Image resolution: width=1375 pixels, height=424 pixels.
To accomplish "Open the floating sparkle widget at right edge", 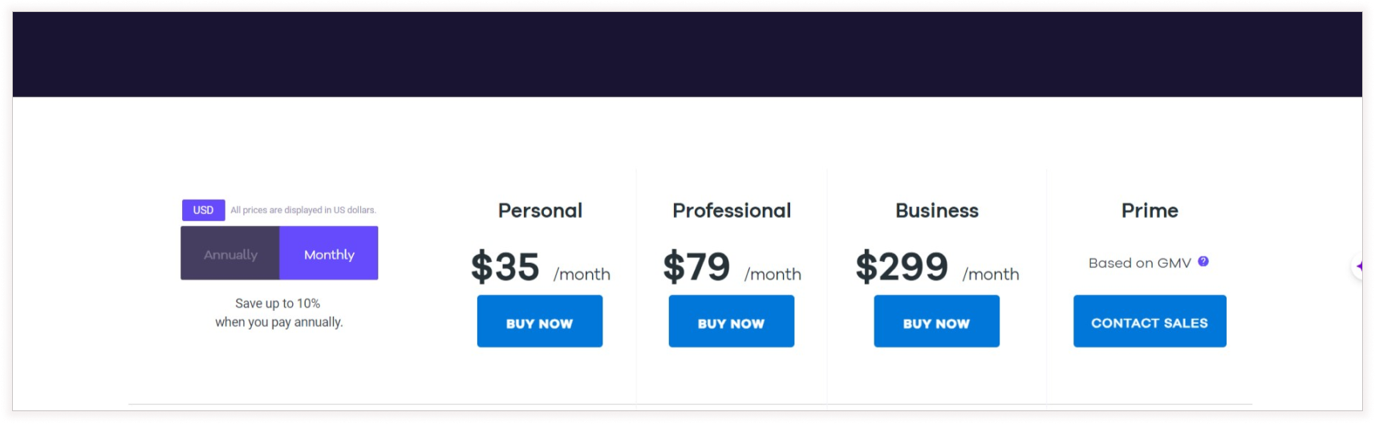I will pos(1358,266).
